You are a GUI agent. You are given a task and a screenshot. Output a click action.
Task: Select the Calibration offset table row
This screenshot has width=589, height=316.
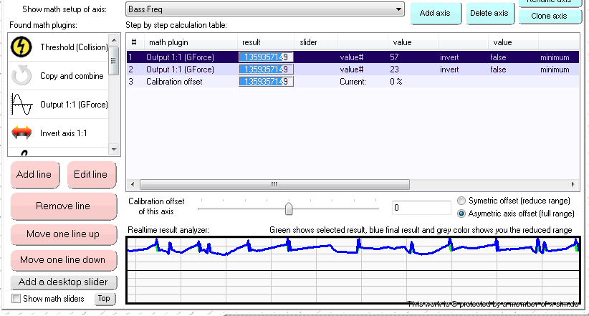click(174, 82)
